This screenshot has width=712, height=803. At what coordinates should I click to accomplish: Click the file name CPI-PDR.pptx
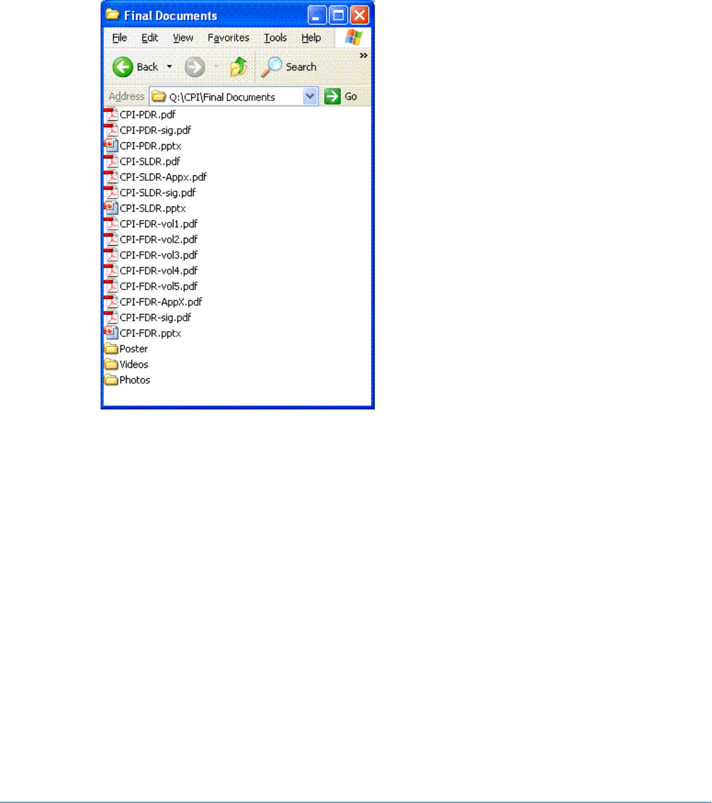[x=150, y=146]
